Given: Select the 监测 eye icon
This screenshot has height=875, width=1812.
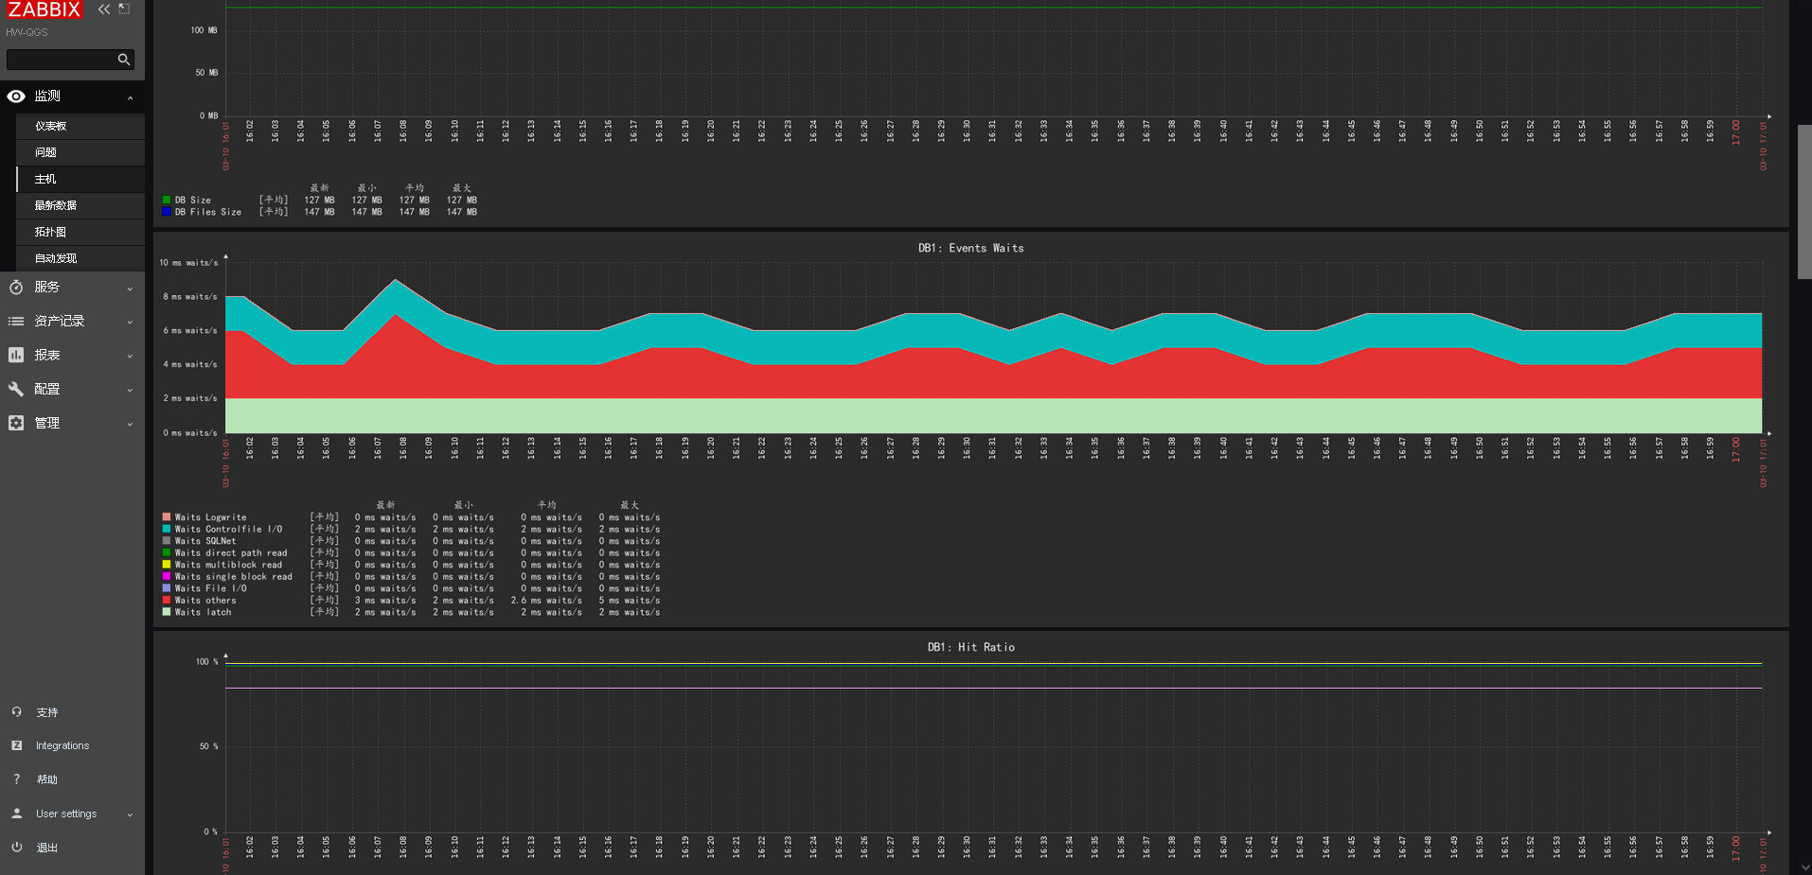Looking at the screenshot, I should click(15, 96).
